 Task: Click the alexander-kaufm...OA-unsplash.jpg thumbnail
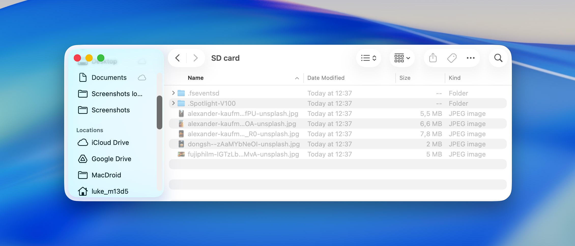click(x=181, y=124)
